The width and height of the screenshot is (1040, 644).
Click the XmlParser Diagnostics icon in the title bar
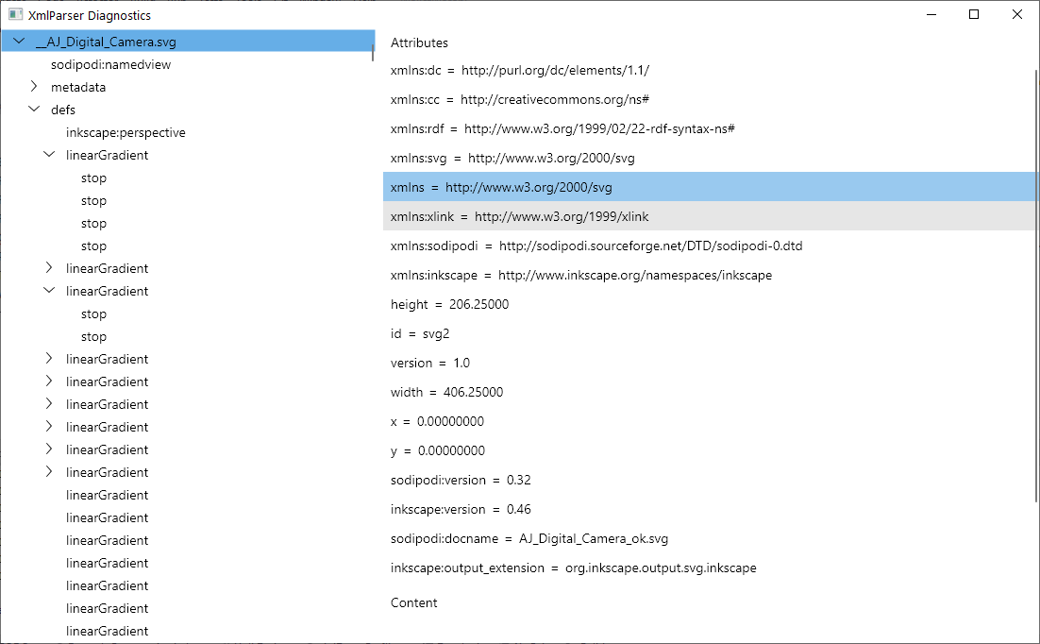(13, 14)
